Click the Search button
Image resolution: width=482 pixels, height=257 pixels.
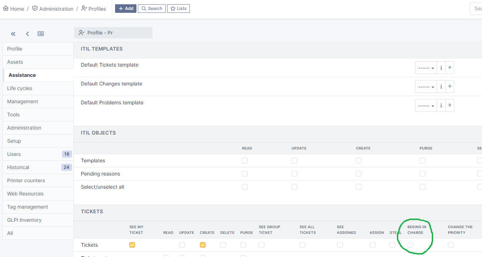click(x=152, y=9)
